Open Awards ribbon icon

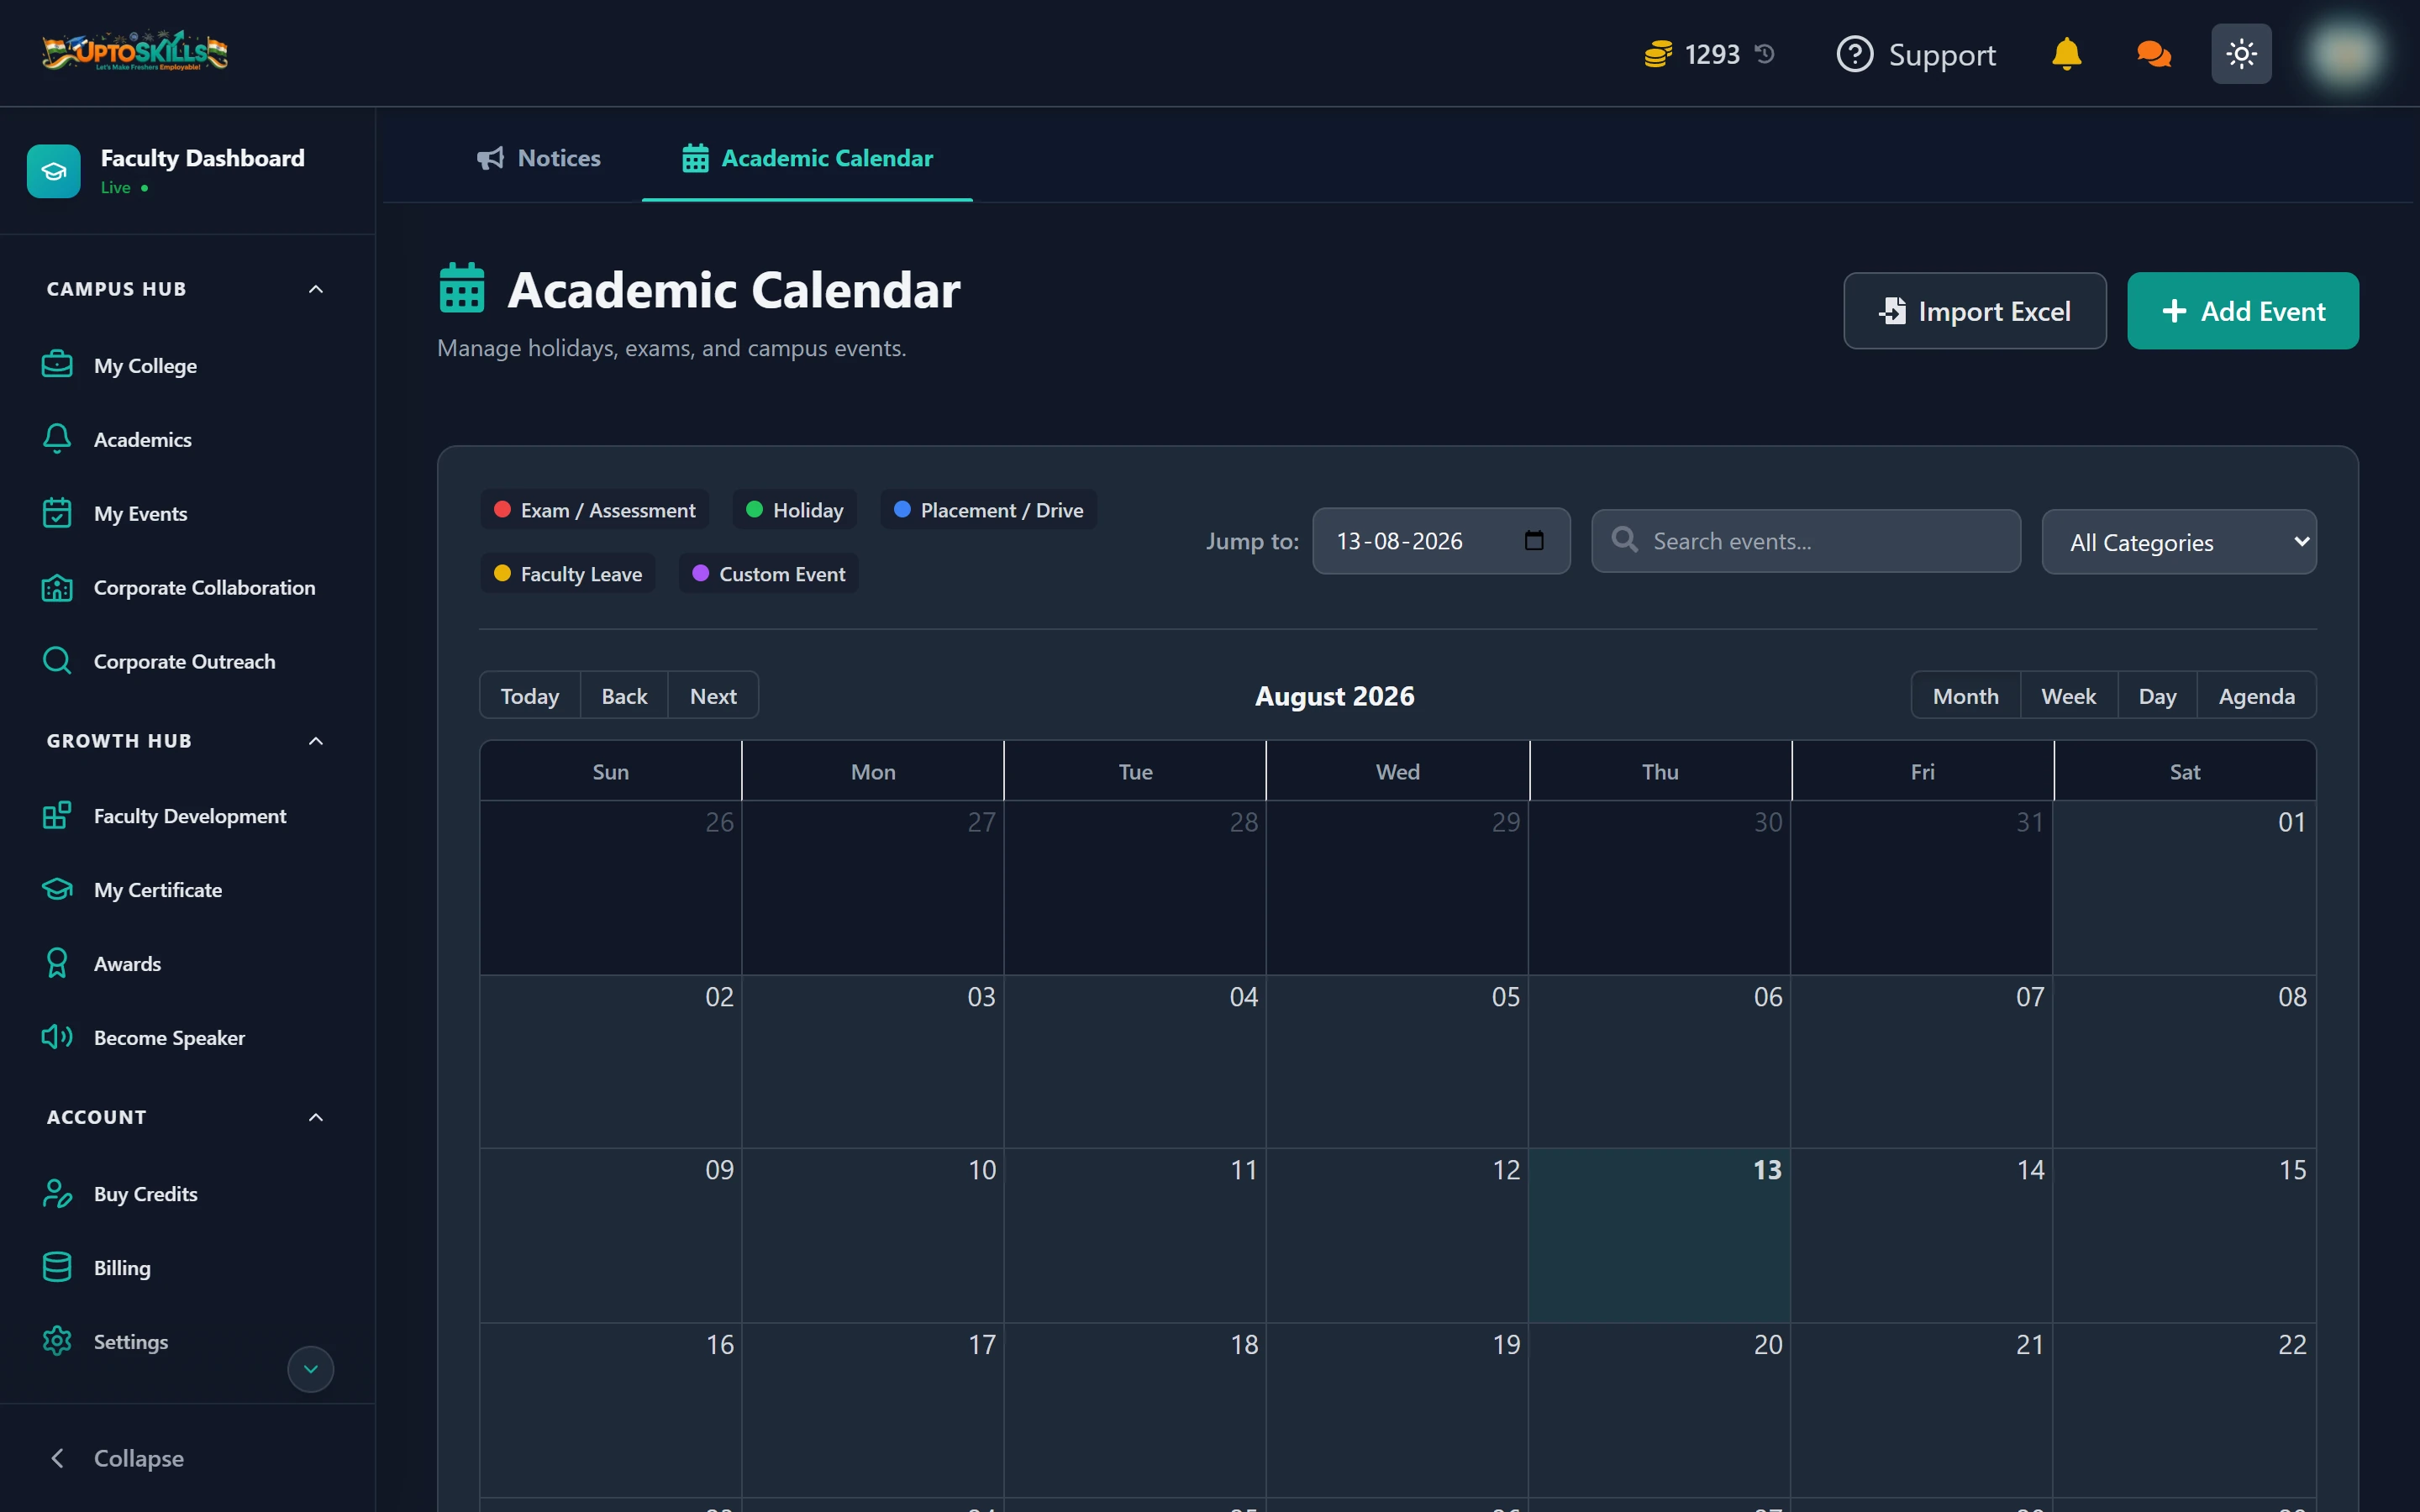(x=57, y=963)
